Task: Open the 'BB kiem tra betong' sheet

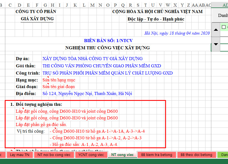Action: coord(157,155)
